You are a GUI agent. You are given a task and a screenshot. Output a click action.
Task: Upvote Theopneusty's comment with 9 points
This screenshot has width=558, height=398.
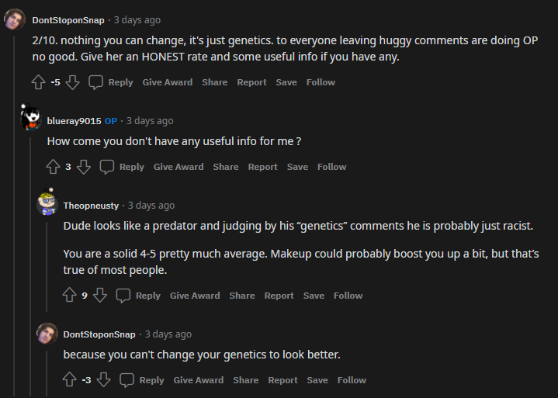point(69,296)
